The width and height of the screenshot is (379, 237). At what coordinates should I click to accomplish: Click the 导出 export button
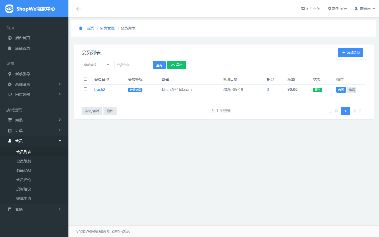pyautogui.click(x=177, y=65)
